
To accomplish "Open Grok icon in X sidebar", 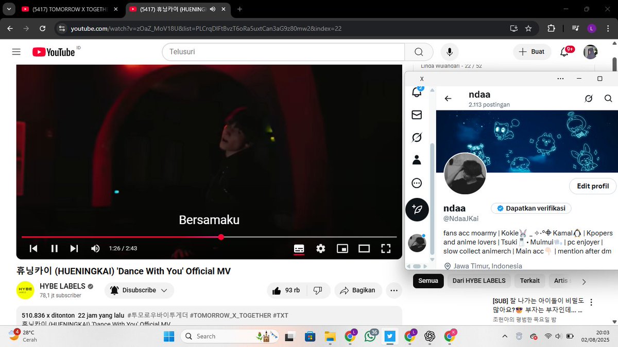I will point(417,137).
